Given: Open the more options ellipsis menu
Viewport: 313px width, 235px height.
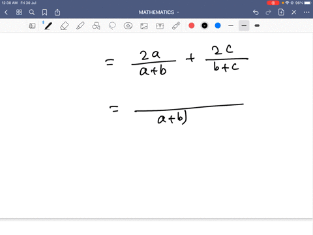Looking at the screenshot, I should pyautogui.click(x=306, y=12).
